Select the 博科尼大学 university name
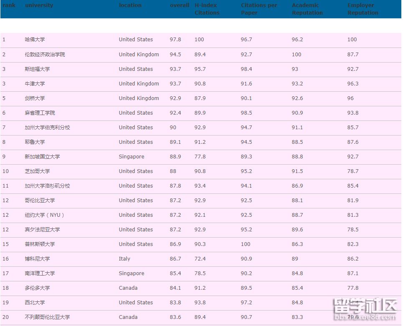 click(37, 259)
